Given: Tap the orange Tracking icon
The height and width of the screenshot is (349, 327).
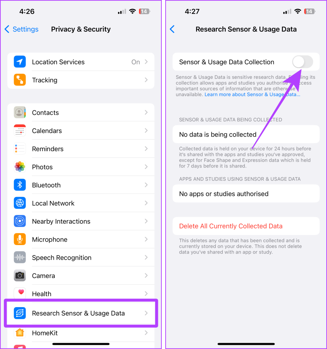Looking at the screenshot, I should tap(19, 79).
